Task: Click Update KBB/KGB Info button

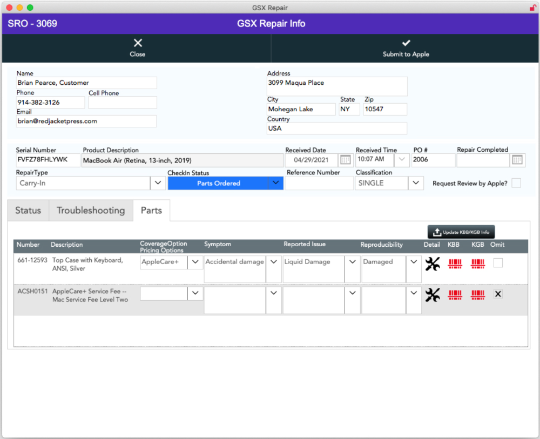Action: pos(461,232)
